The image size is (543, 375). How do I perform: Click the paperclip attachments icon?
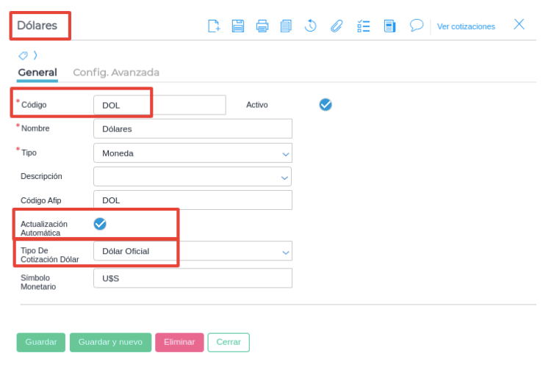coord(337,26)
